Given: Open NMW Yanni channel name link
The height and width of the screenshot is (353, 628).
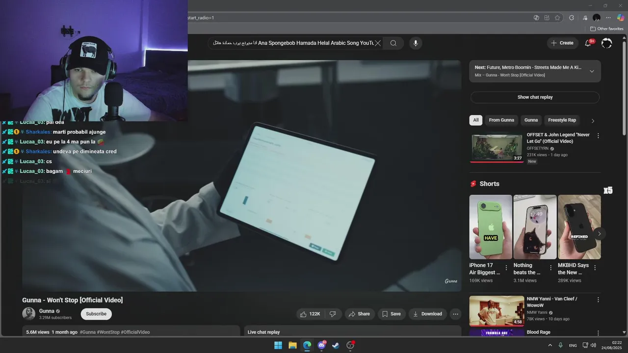Looking at the screenshot, I should [537, 312].
